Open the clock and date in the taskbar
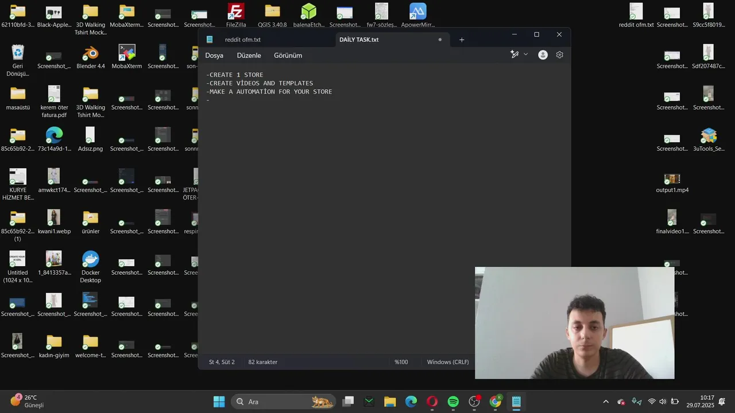This screenshot has height=413, width=735. 701,402
